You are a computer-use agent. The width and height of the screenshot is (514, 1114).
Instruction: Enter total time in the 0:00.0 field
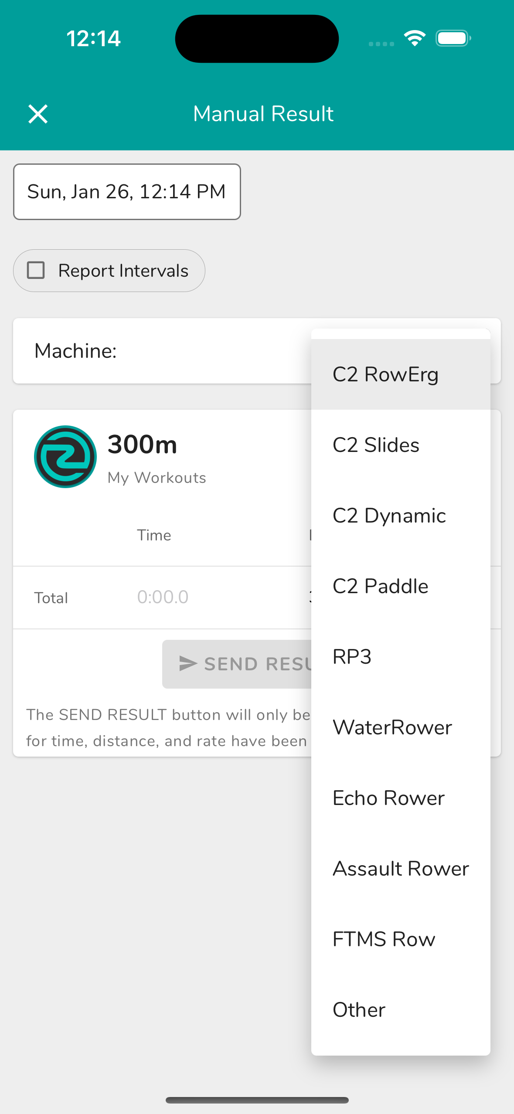tap(163, 597)
